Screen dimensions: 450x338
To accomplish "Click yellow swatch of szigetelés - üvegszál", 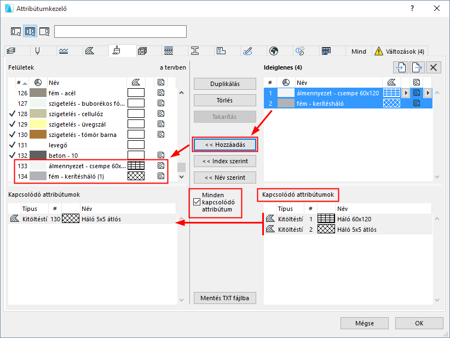I will (38, 124).
